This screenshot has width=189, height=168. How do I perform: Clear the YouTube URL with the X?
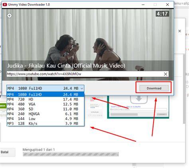tap(165, 74)
